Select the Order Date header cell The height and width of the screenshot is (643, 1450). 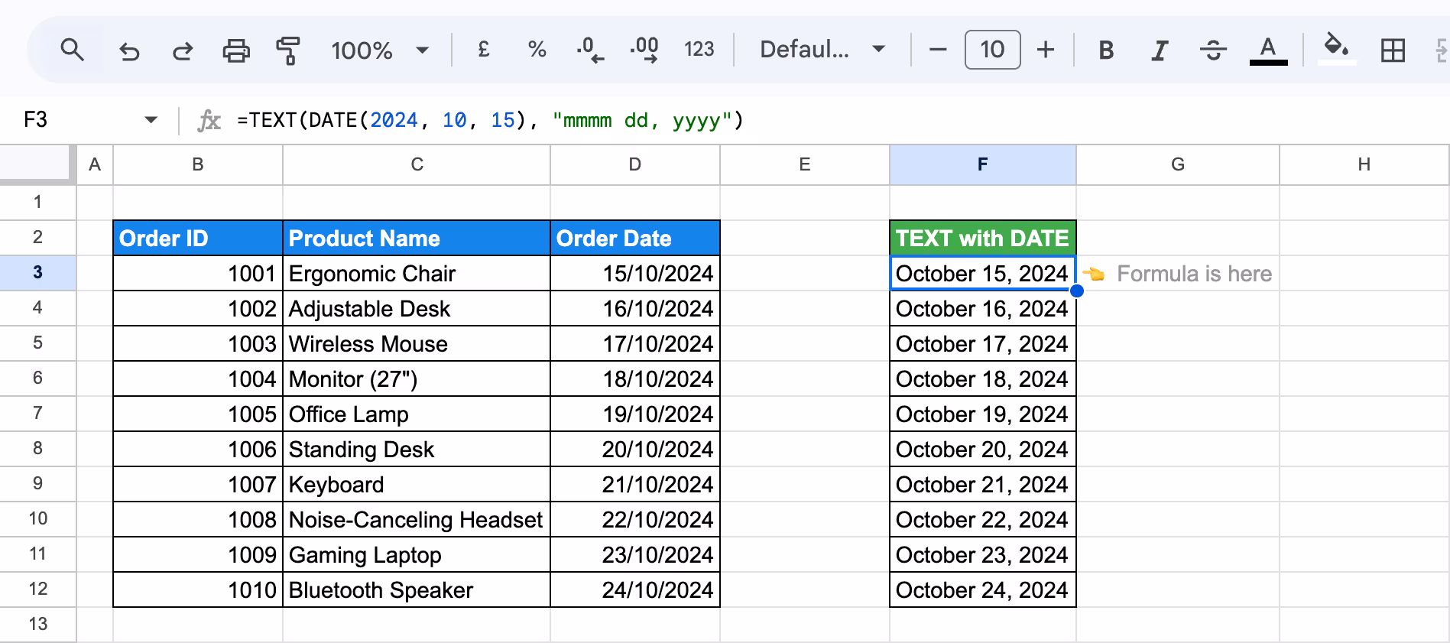pos(635,238)
